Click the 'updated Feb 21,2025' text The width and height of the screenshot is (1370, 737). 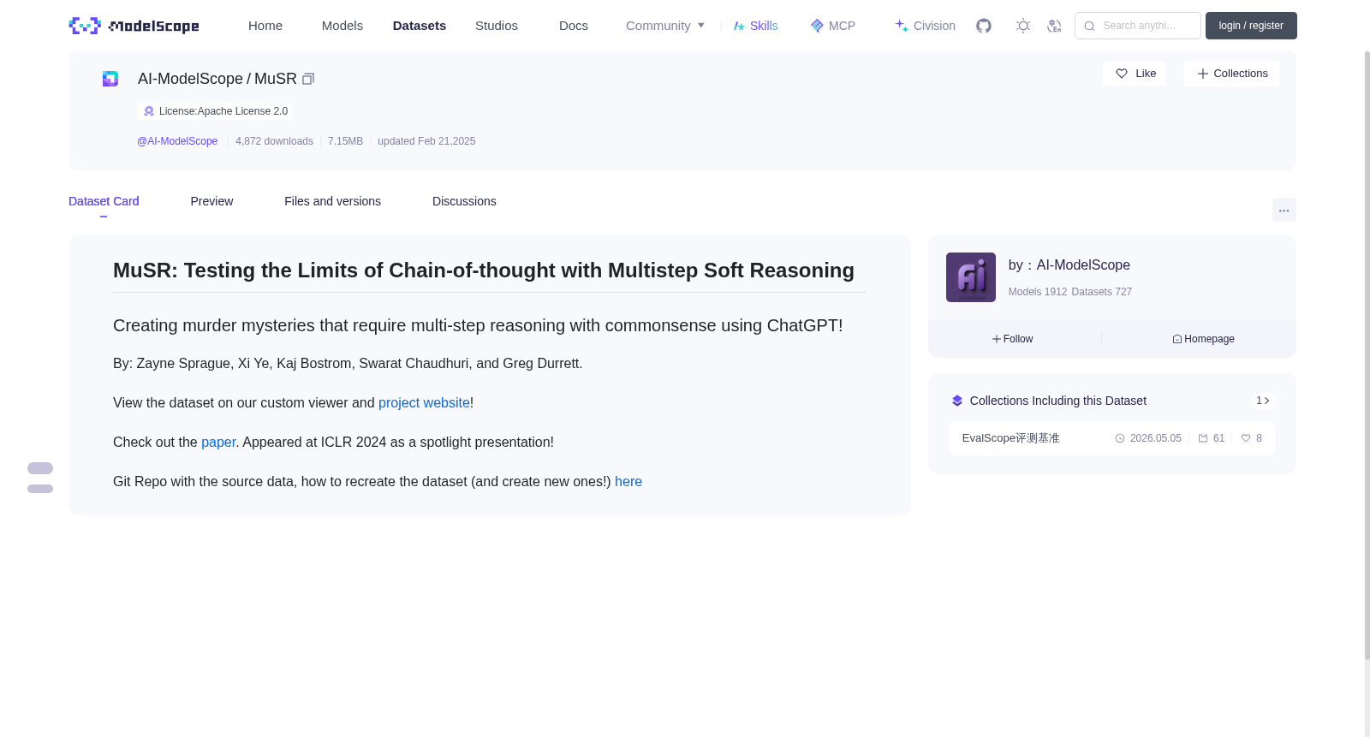click(x=426, y=141)
